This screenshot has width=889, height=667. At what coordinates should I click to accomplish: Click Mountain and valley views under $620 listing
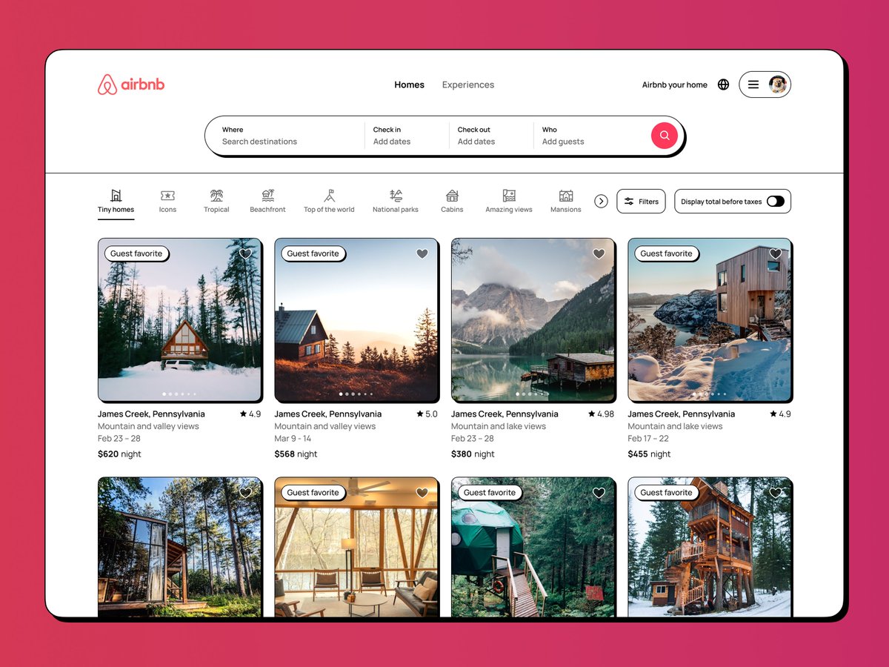click(x=148, y=427)
